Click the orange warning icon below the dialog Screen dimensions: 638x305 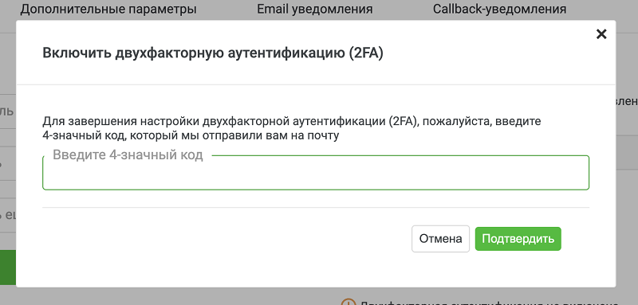(x=348, y=303)
